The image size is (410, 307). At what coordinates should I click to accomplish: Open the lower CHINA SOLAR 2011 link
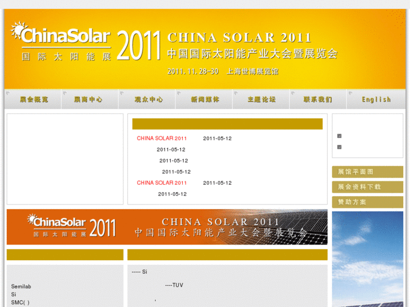162,183
